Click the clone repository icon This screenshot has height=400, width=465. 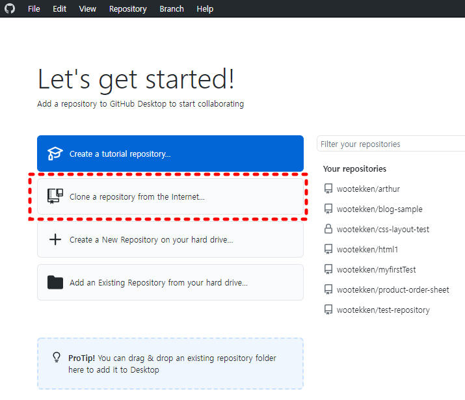tap(55, 196)
